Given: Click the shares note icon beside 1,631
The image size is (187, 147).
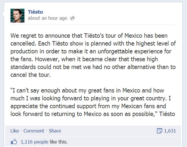Looking at the screenshot, I should click(x=159, y=131).
